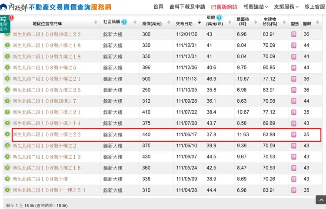The height and width of the screenshot is (209, 326).
Task: Expand row 新生北路二段108號十一樓之24 plus icon
Action: pyautogui.click(x=7, y=190)
